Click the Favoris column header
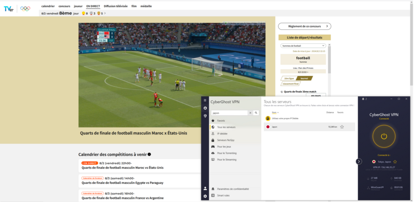This screenshot has width=418, height=202. [x=340, y=112]
